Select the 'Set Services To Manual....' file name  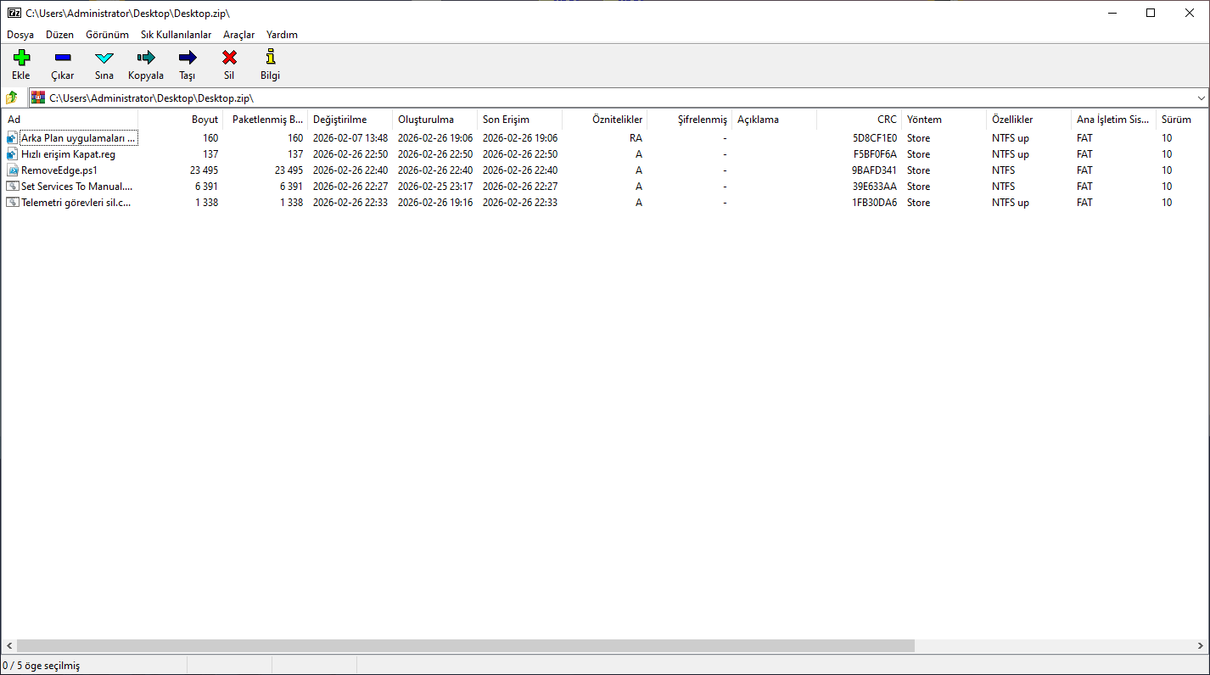(77, 187)
